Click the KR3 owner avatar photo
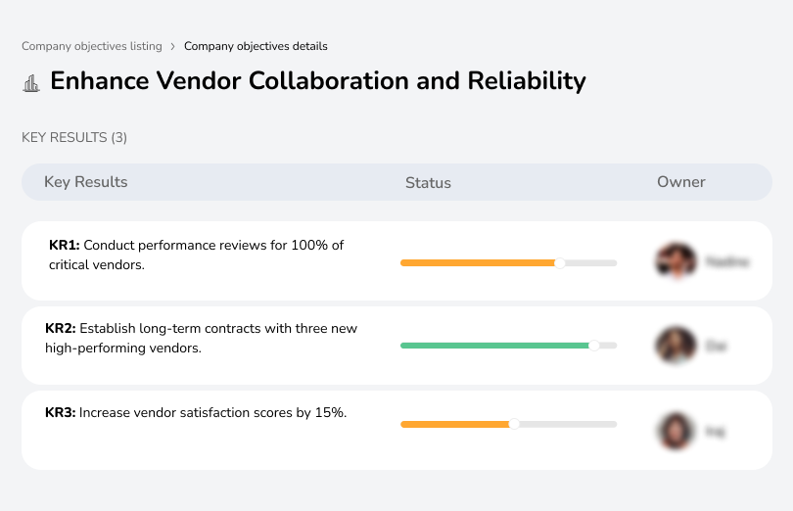Screen dimensions: 793x511 (676, 430)
